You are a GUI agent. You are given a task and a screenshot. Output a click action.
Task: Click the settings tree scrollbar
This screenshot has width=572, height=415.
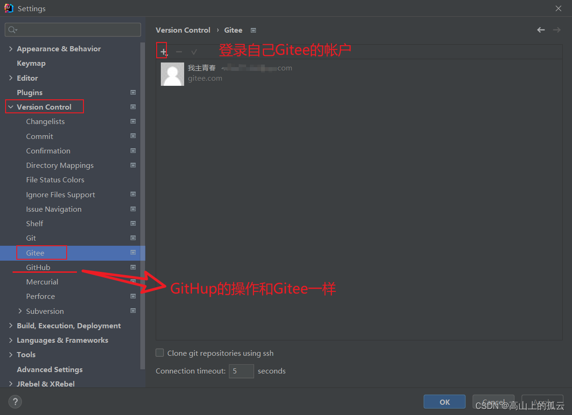[x=143, y=205]
